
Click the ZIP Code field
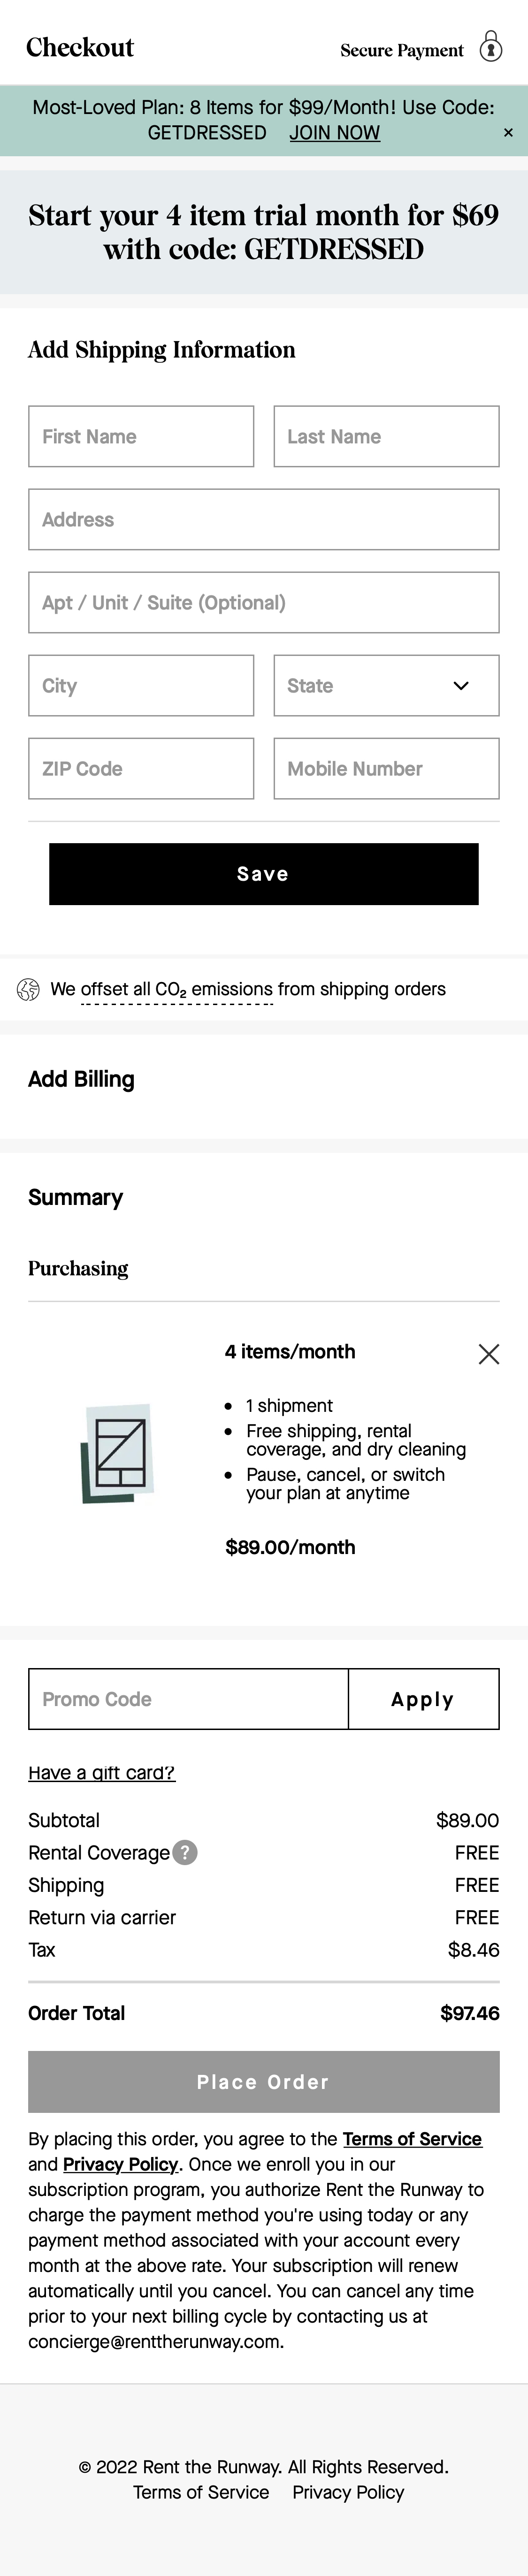[141, 768]
